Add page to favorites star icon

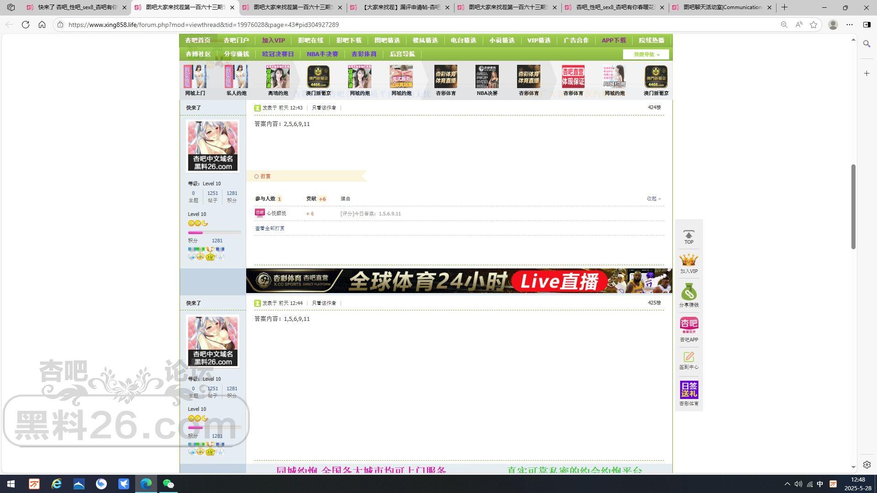point(814,25)
